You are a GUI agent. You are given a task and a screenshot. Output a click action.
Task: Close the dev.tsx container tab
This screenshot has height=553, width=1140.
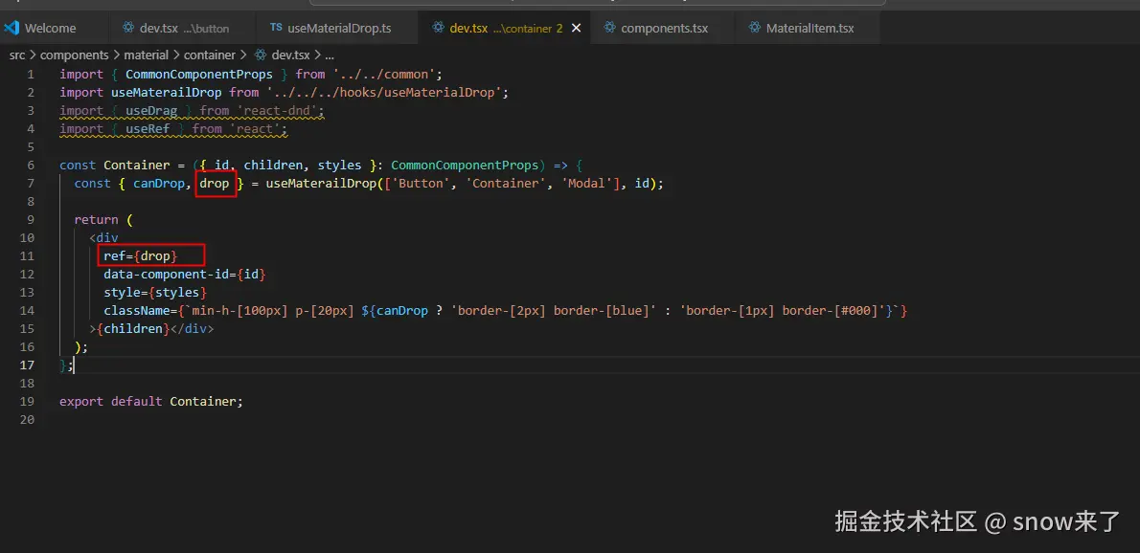[577, 29]
